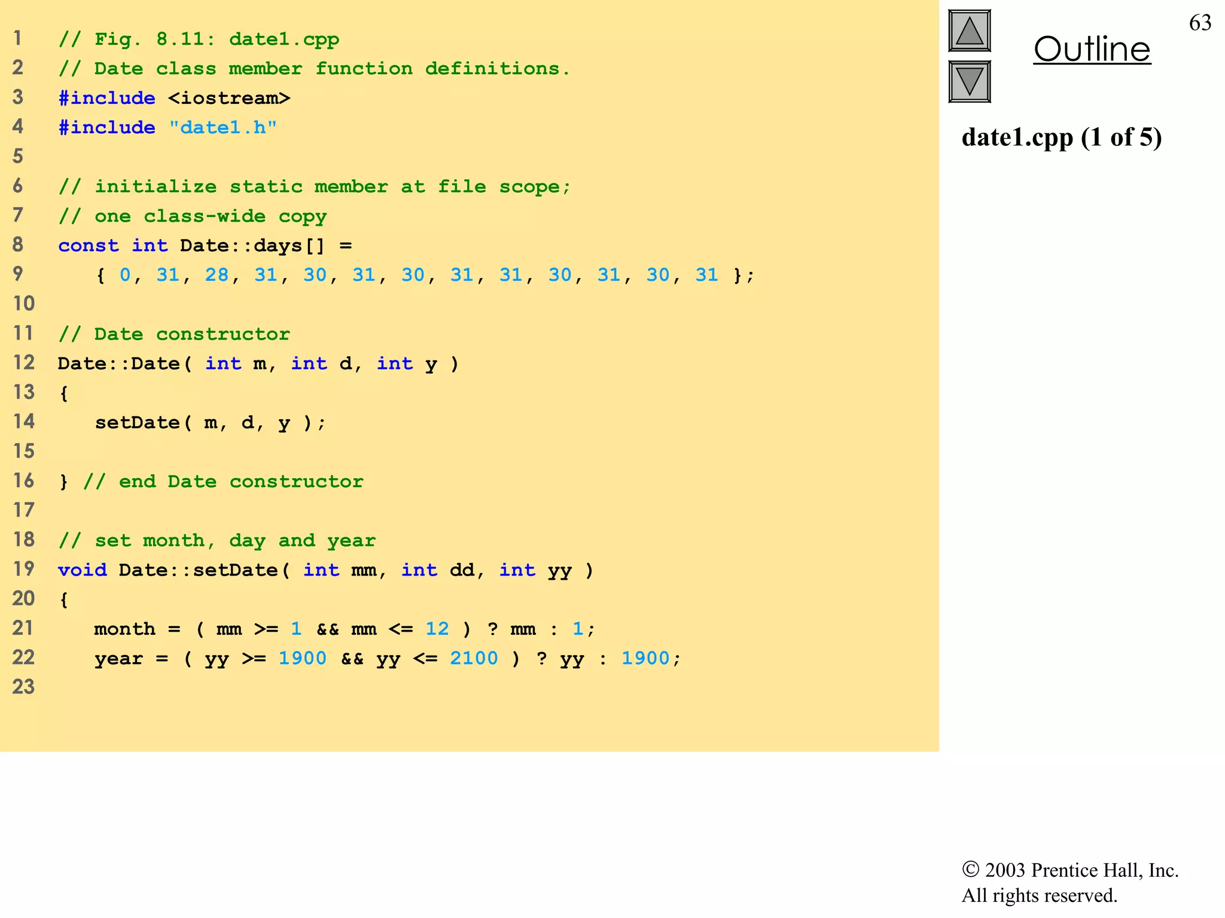
Task: Click the value 0 in the days array
Action: [125, 275]
